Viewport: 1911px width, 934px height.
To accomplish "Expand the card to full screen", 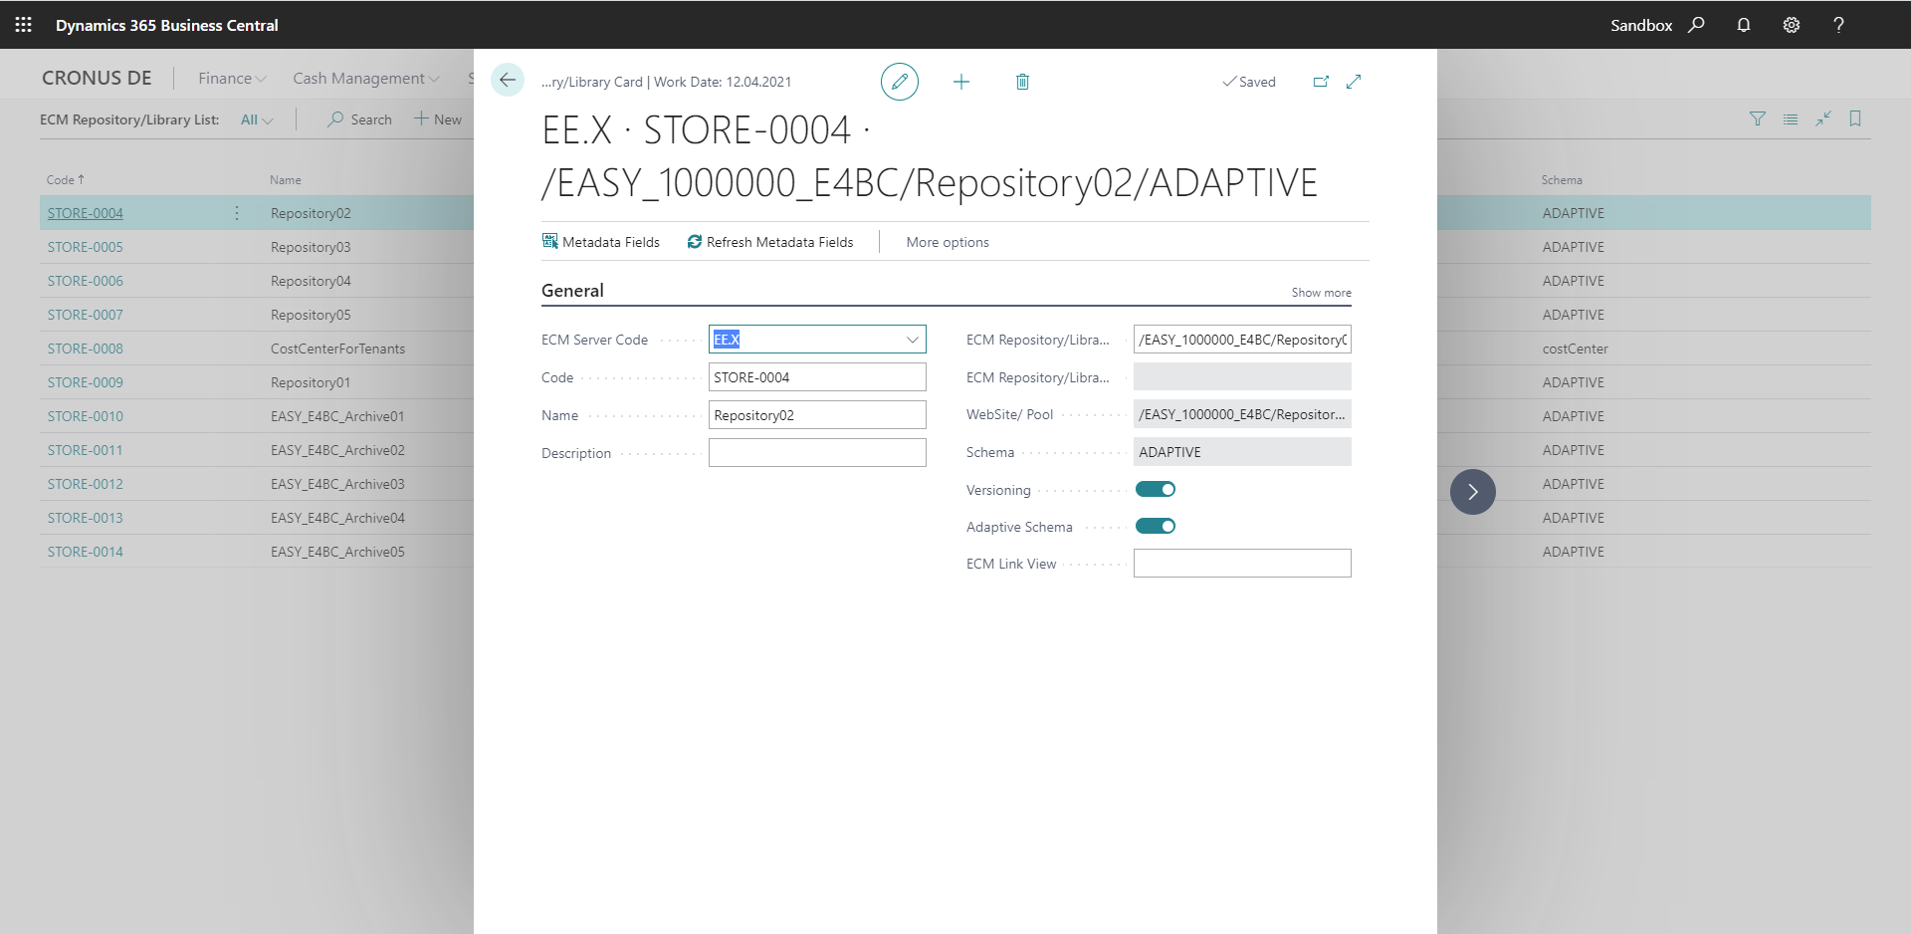I will pyautogui.click(x=1354, y=82).
